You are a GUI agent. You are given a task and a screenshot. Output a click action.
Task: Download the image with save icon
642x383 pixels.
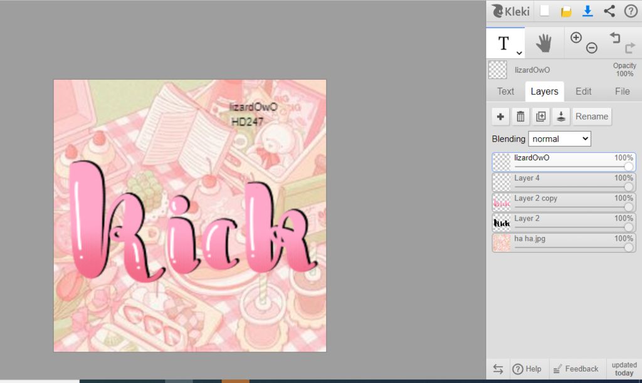coord(587,11)
